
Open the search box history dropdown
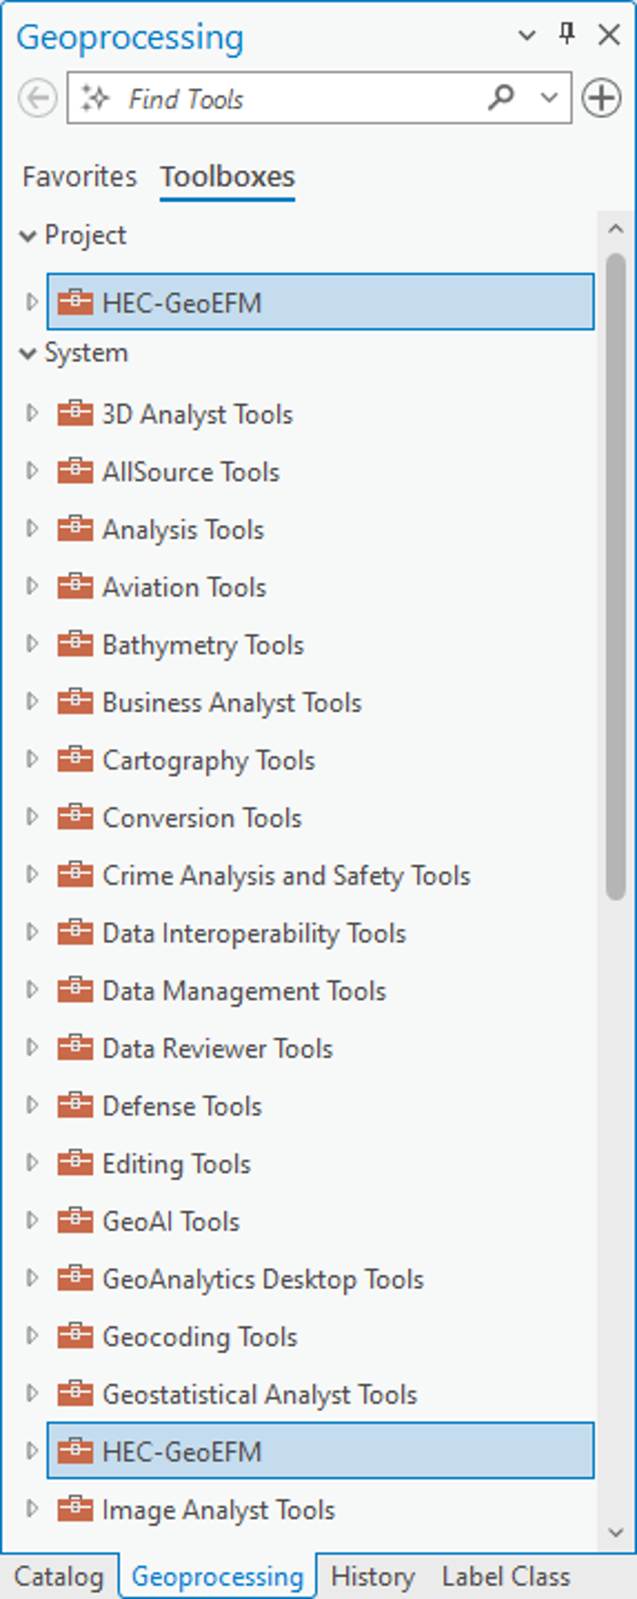(x=549, y=99)
